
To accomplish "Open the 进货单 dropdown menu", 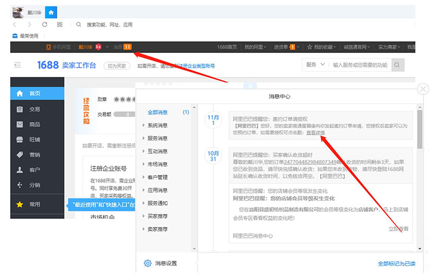I will (286, 47).
